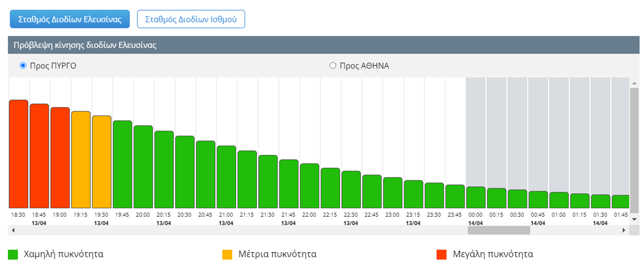The height and width of the screenshot is (265, 644).
Task: Click the red bar at 18:30
Action: pyautogui.click(x=18, y=154)
